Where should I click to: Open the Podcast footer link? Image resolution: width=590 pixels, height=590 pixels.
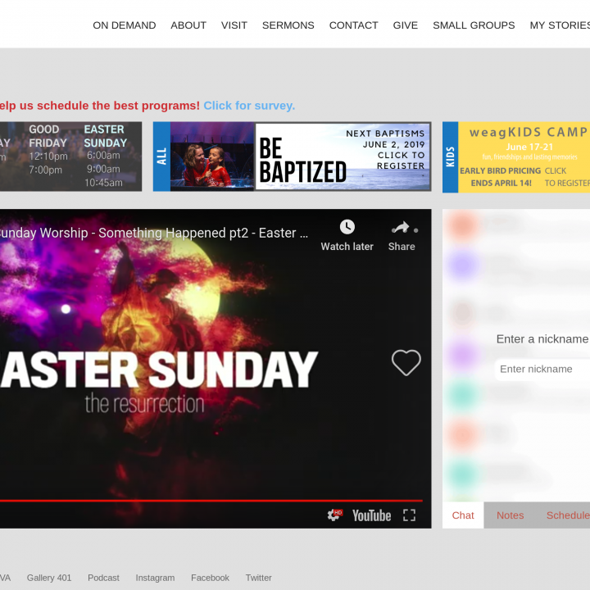pyautogui.click(x=103, y=578)
